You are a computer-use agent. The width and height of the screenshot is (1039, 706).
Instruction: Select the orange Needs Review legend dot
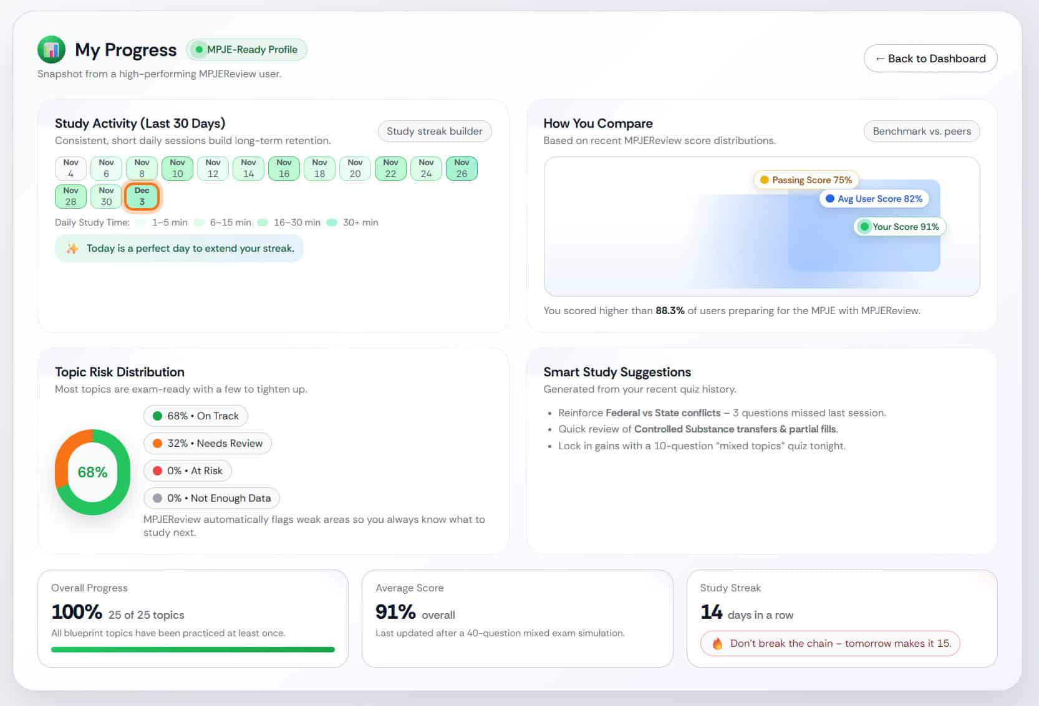[157, 443]
